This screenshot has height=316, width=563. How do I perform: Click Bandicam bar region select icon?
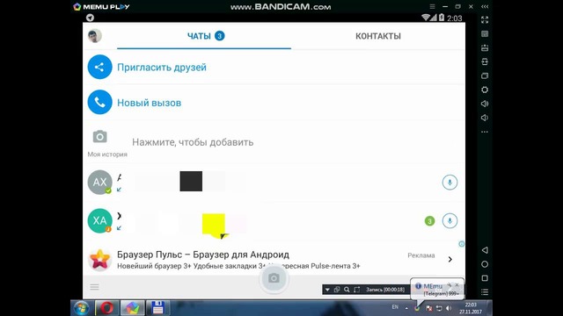(356, 290)
